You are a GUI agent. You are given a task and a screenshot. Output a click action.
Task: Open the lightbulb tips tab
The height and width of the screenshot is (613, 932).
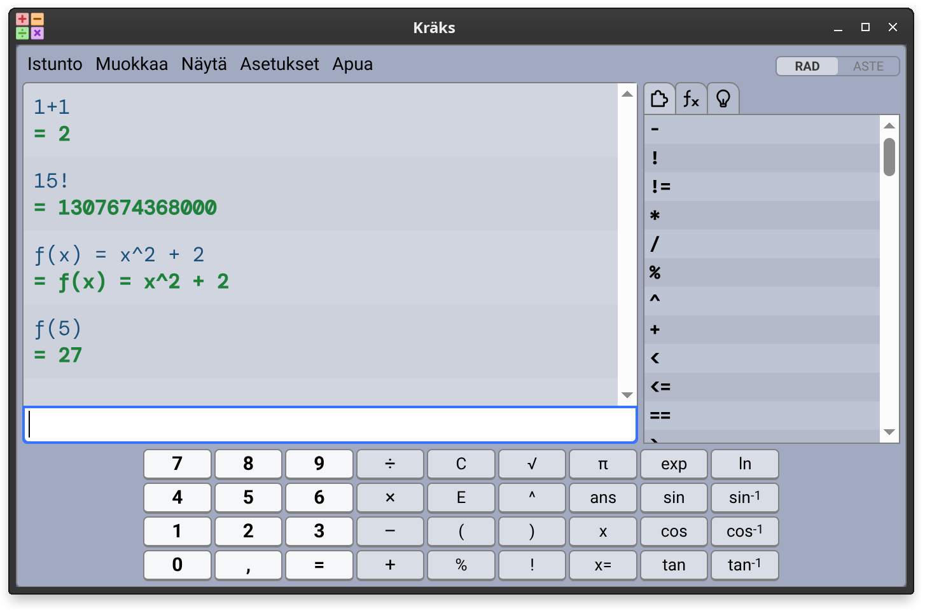point(723,99)
